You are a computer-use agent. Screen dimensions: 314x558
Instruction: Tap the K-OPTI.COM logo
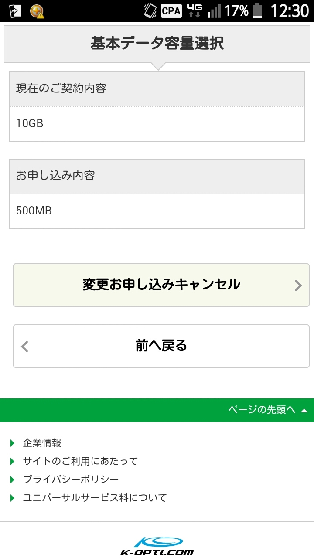(157, 546)
